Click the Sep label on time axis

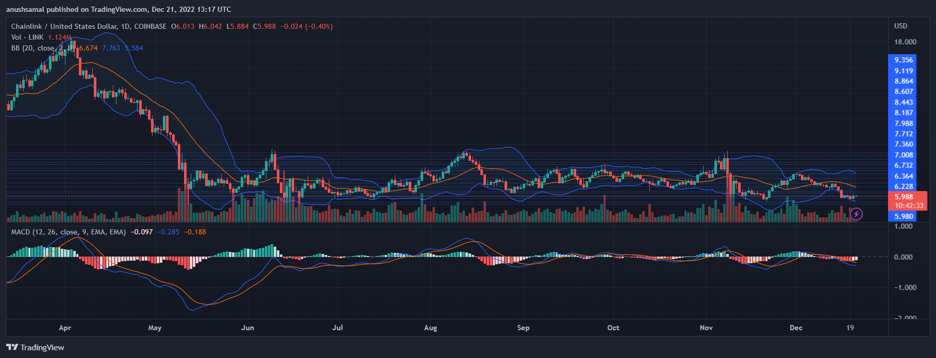click(523, 328)
